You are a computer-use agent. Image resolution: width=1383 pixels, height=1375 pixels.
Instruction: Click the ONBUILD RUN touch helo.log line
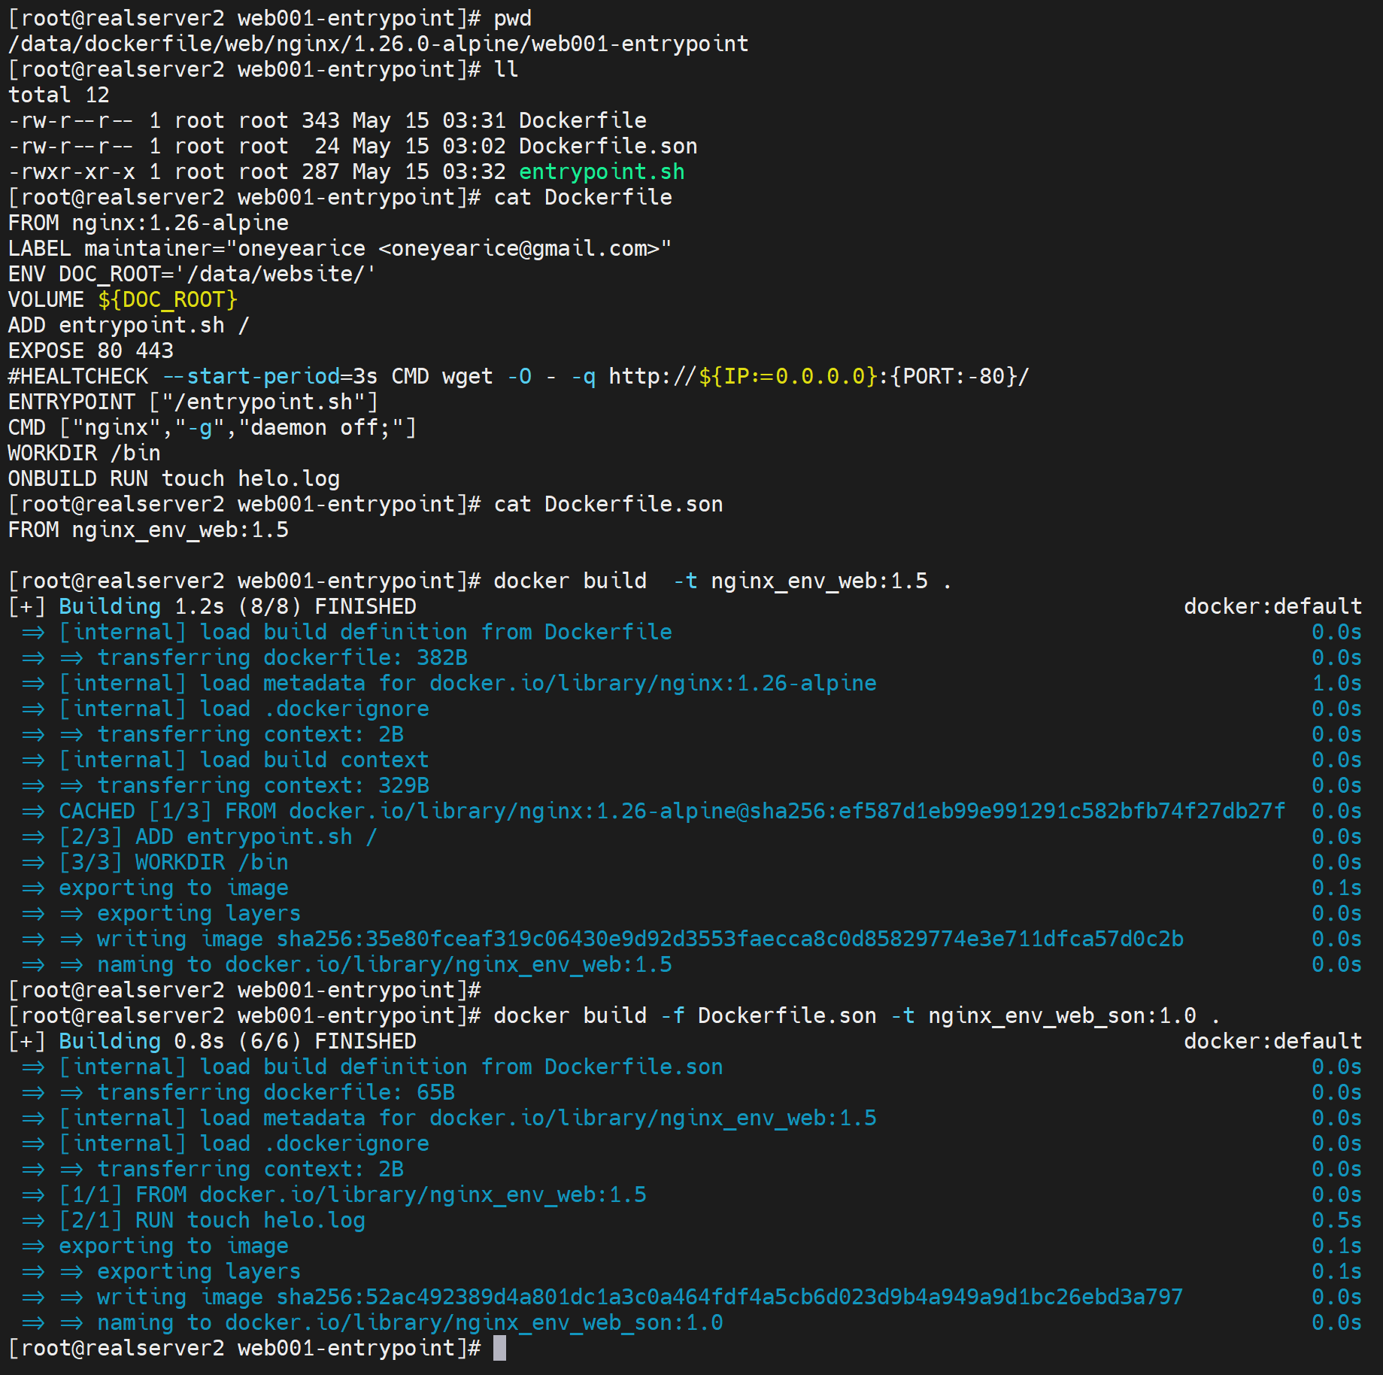[174, 478]
